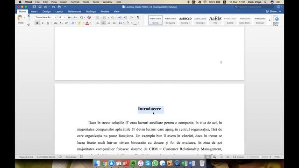Expand the styles gallery arrow

click(270, 20)
